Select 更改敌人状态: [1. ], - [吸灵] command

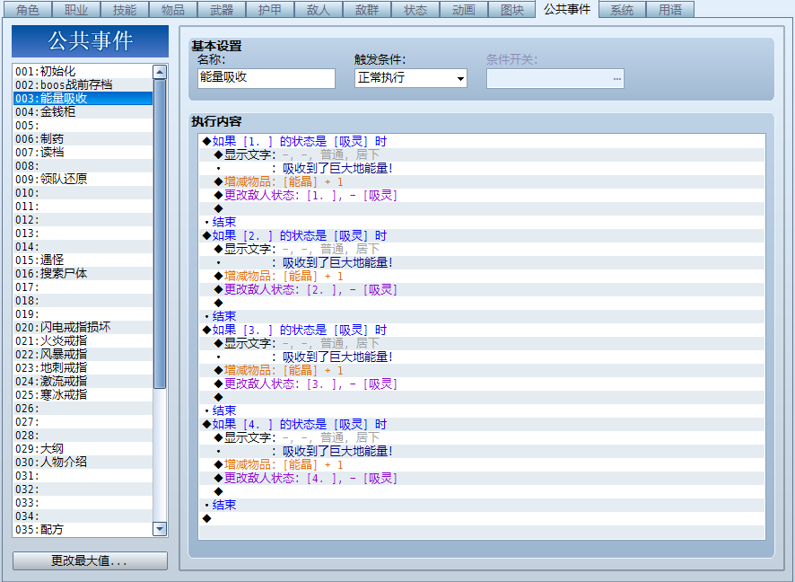[x=482, y=196]
